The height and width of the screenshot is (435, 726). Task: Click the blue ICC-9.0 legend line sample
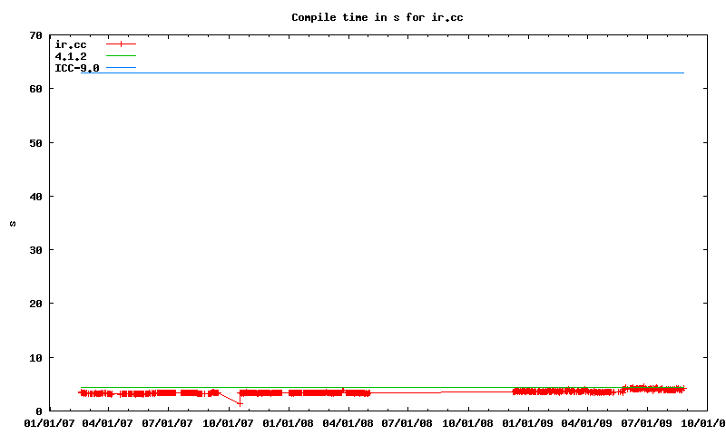pos(121,68)
